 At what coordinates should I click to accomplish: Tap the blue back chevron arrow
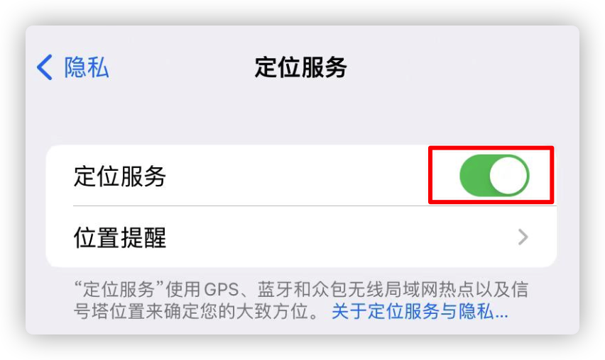pyautogui.click(x=44, y=67)
